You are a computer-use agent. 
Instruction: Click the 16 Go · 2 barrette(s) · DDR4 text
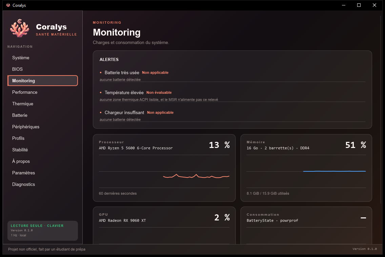pos(278,148)
